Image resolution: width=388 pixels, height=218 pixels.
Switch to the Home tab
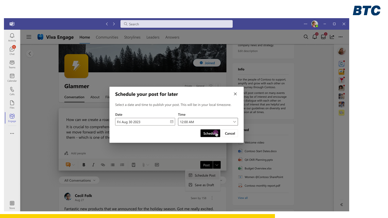point(85,37)
